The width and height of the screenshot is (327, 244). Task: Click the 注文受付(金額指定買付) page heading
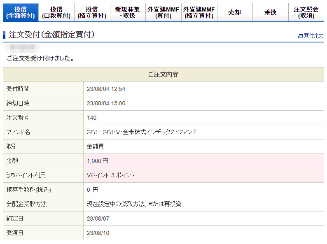click(51, 35)
